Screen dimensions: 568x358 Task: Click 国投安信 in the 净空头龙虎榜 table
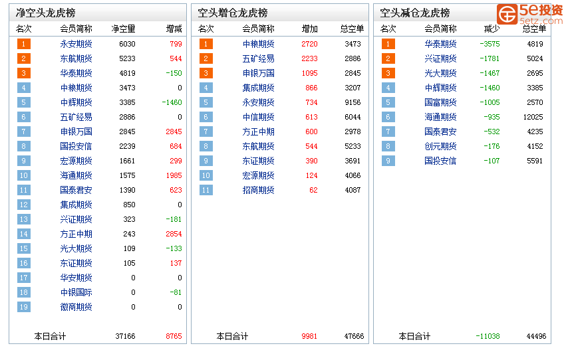[76, 146]
